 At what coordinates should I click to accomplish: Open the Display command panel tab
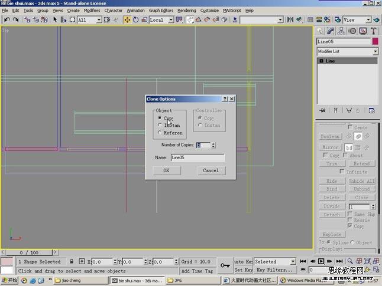pos(363,31)
